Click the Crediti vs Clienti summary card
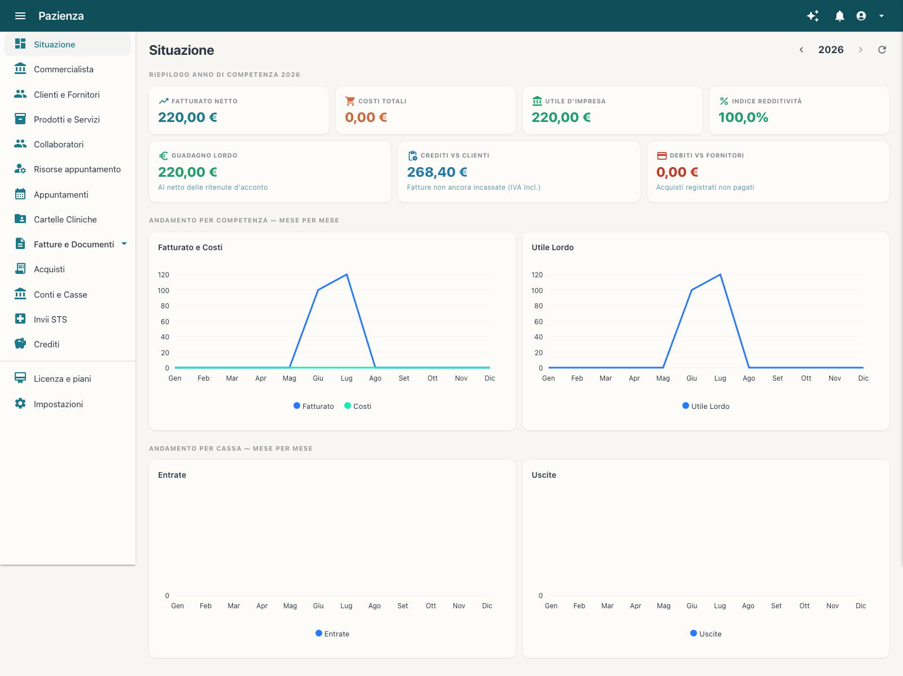The width and height of the screenshot is (903, 676). [519, 172]
